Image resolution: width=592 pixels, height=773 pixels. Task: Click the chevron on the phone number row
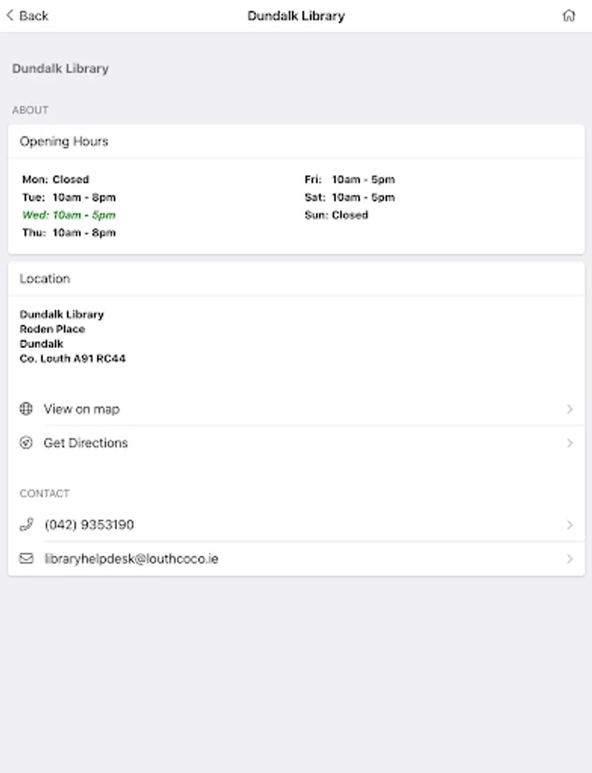pyautogui.click(x=570, y=525)
